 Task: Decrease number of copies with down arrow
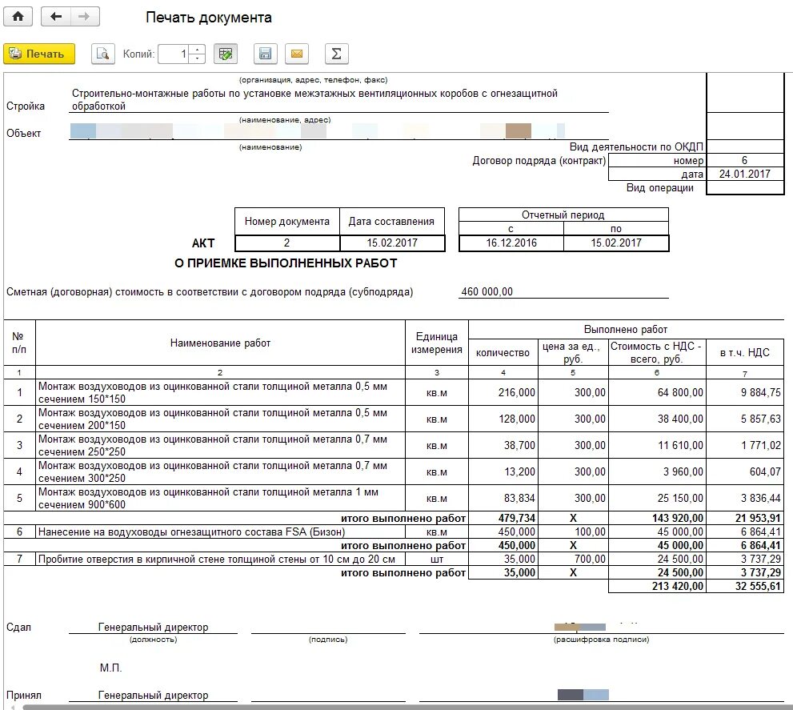[197, 58]
